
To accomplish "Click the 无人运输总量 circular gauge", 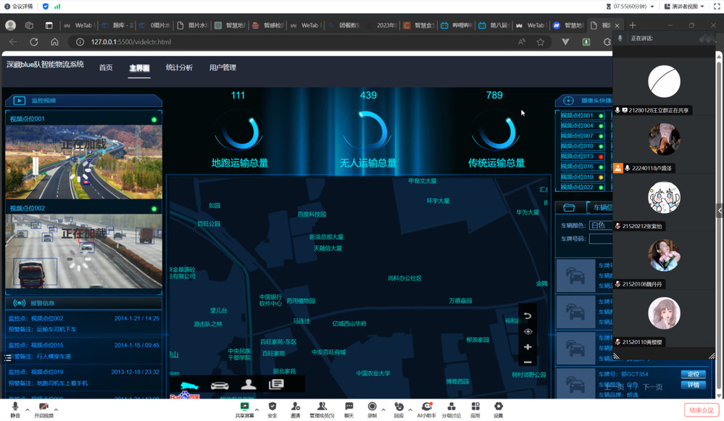I will click(x=368, y=133).
